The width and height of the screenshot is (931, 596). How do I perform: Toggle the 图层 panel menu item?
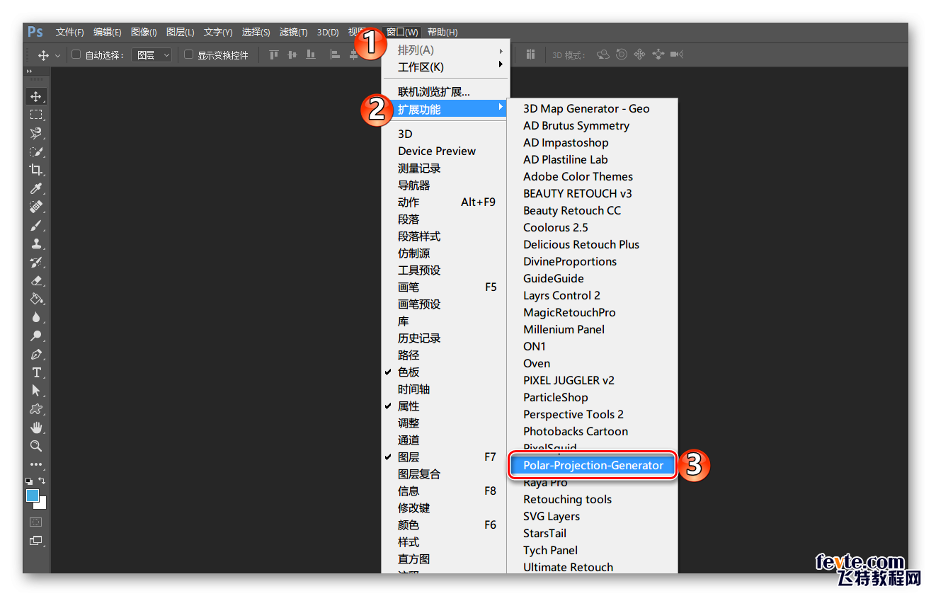tap(409, 457)
